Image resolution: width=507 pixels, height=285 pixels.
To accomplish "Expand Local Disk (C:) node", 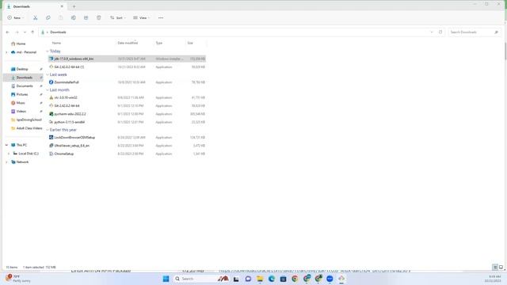I will 9,154.
